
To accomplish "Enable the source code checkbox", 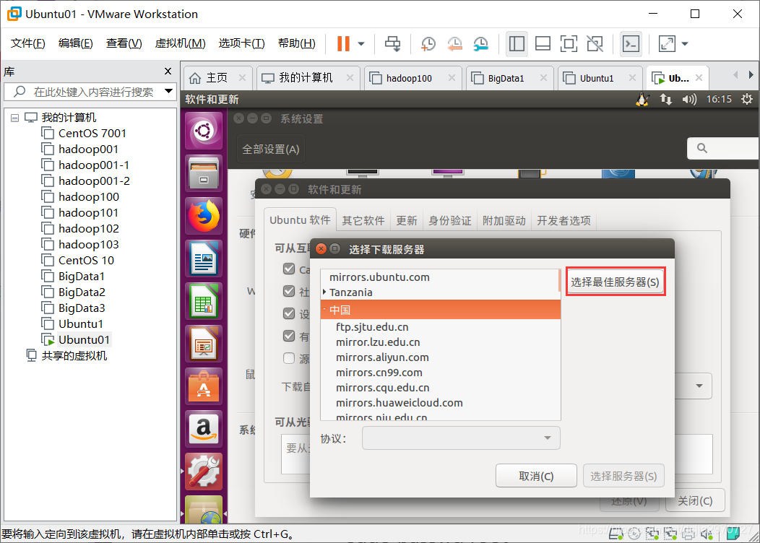I will (x=289, y=358).
